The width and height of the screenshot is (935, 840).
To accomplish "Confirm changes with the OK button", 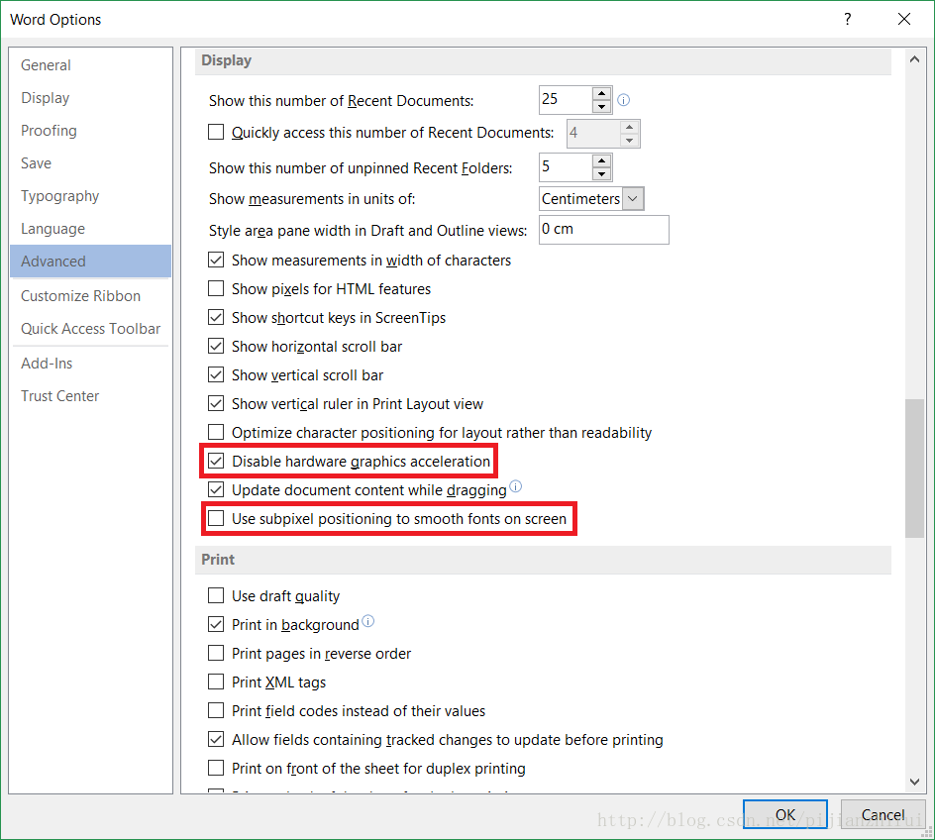I will pyautogui.click(x=784, y=815).
